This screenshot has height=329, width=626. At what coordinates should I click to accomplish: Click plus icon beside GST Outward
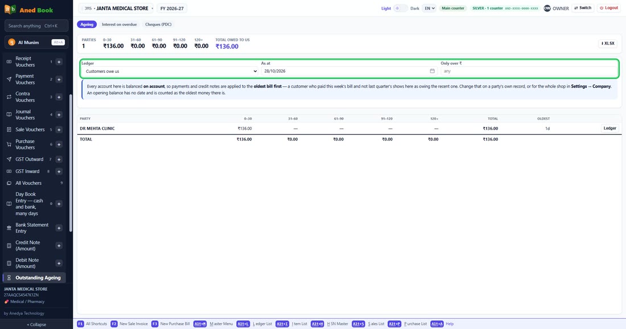click(59, 159)
